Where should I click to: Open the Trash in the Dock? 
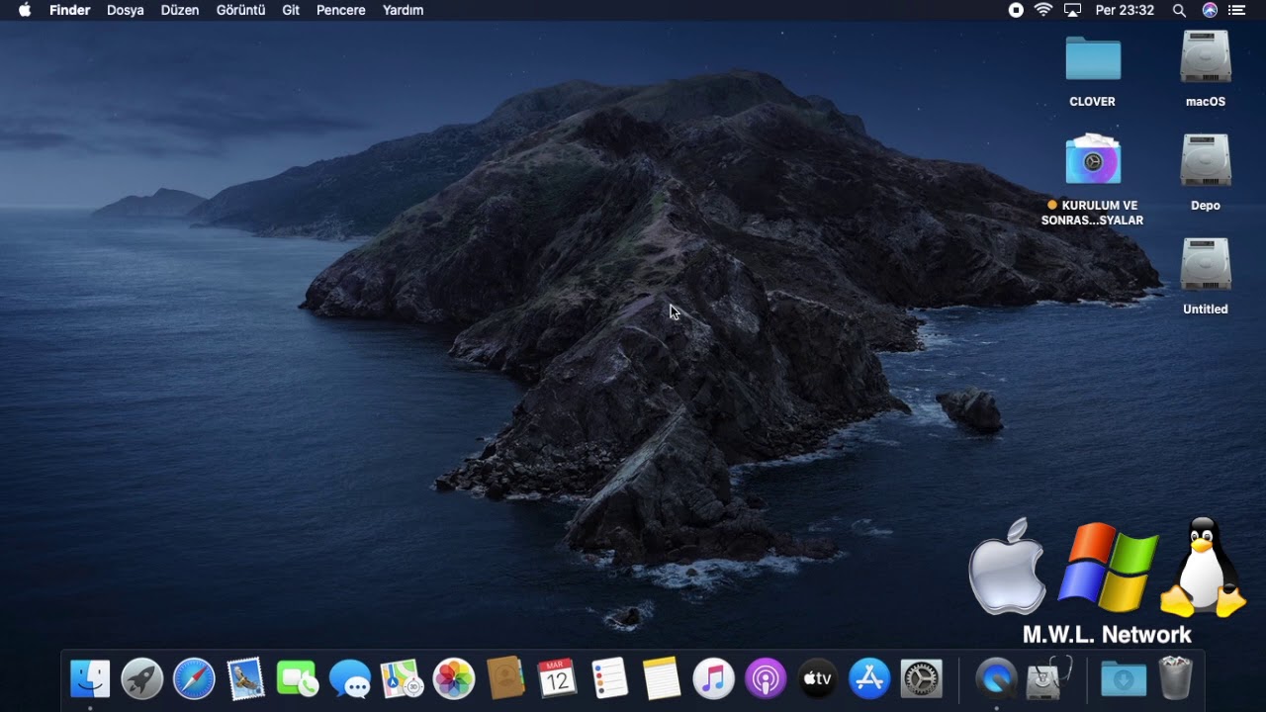1176,678
